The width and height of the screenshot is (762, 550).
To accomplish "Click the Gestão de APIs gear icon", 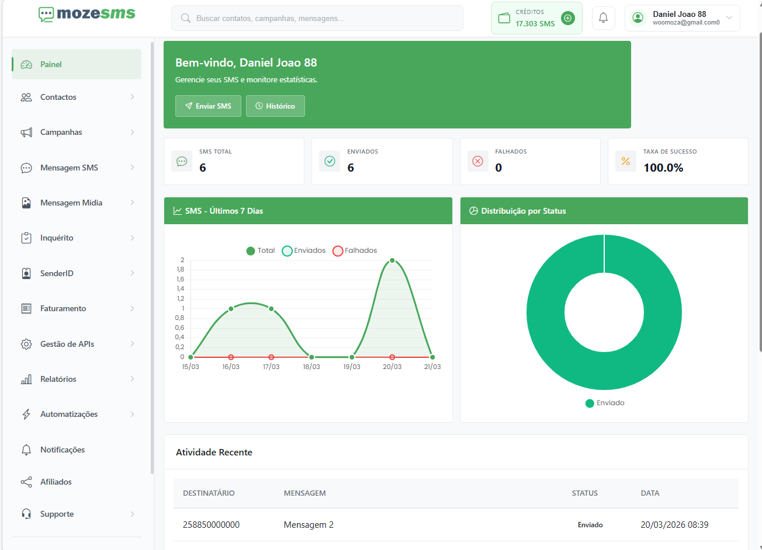I will [26, 344].
